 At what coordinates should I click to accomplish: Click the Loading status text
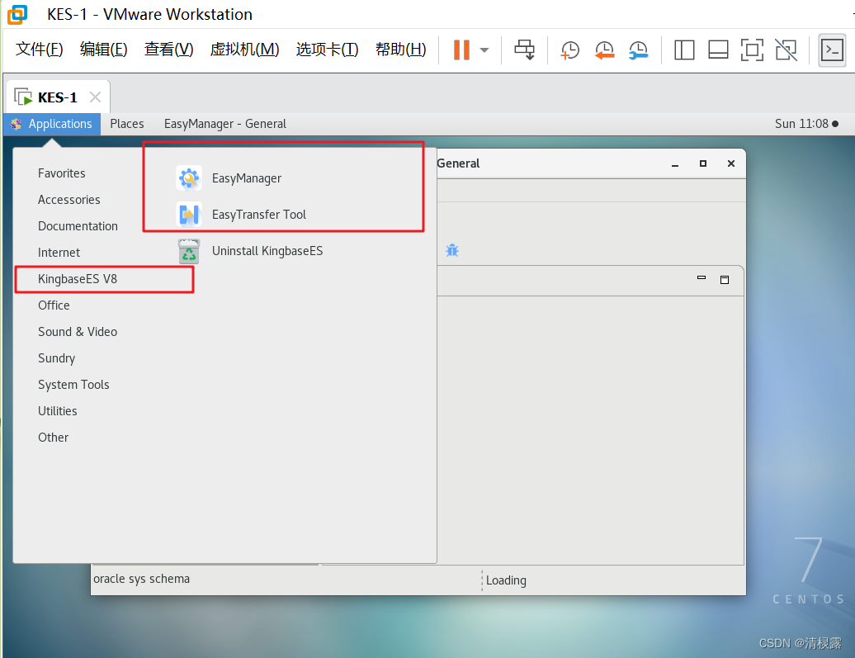[506, 580]
